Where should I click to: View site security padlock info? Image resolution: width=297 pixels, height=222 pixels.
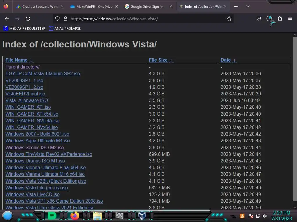(66, 18)
